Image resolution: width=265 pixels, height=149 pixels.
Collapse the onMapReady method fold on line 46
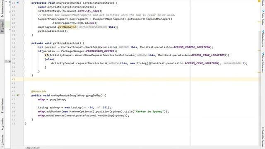pyautogui.click(x=24, y=95)
